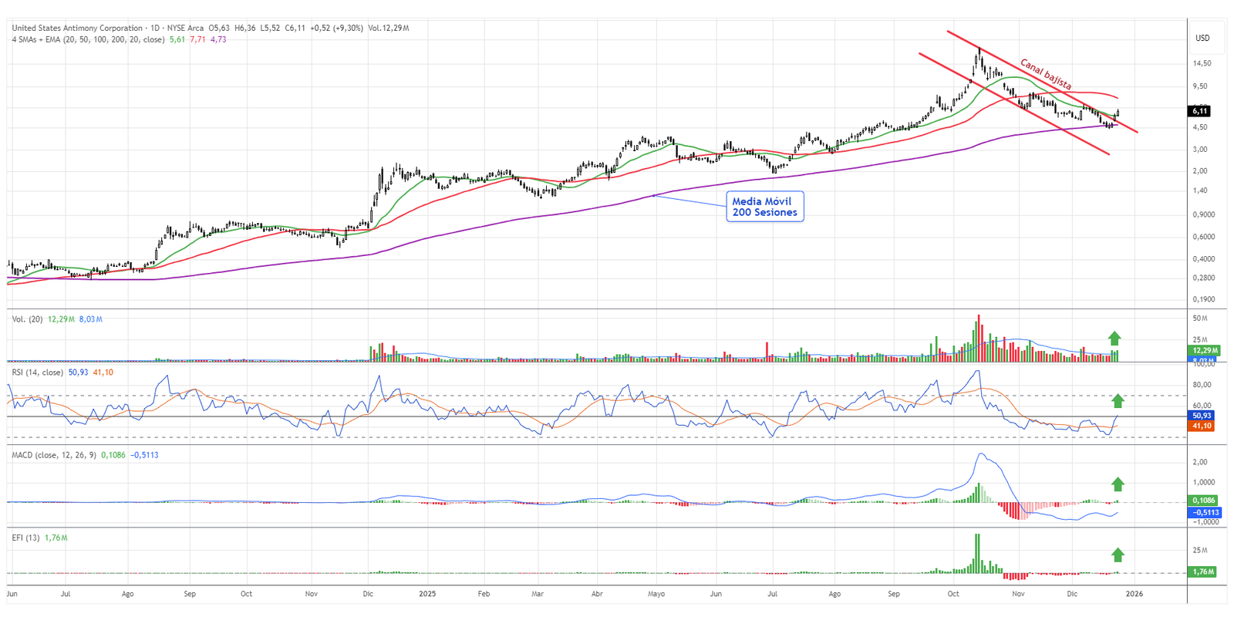1234x644 pixels.
Task: Click the green up arrow in MACD pane
Action: tap(1118, 484)
